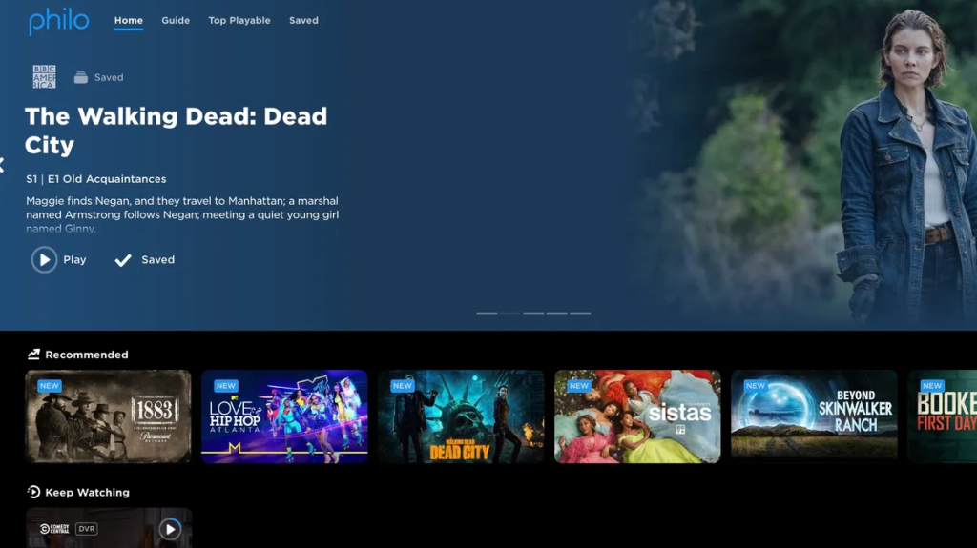Click the NEW badge on 1883
The width and height of the screenshot is (977, 548).
(x=50, y=385)
